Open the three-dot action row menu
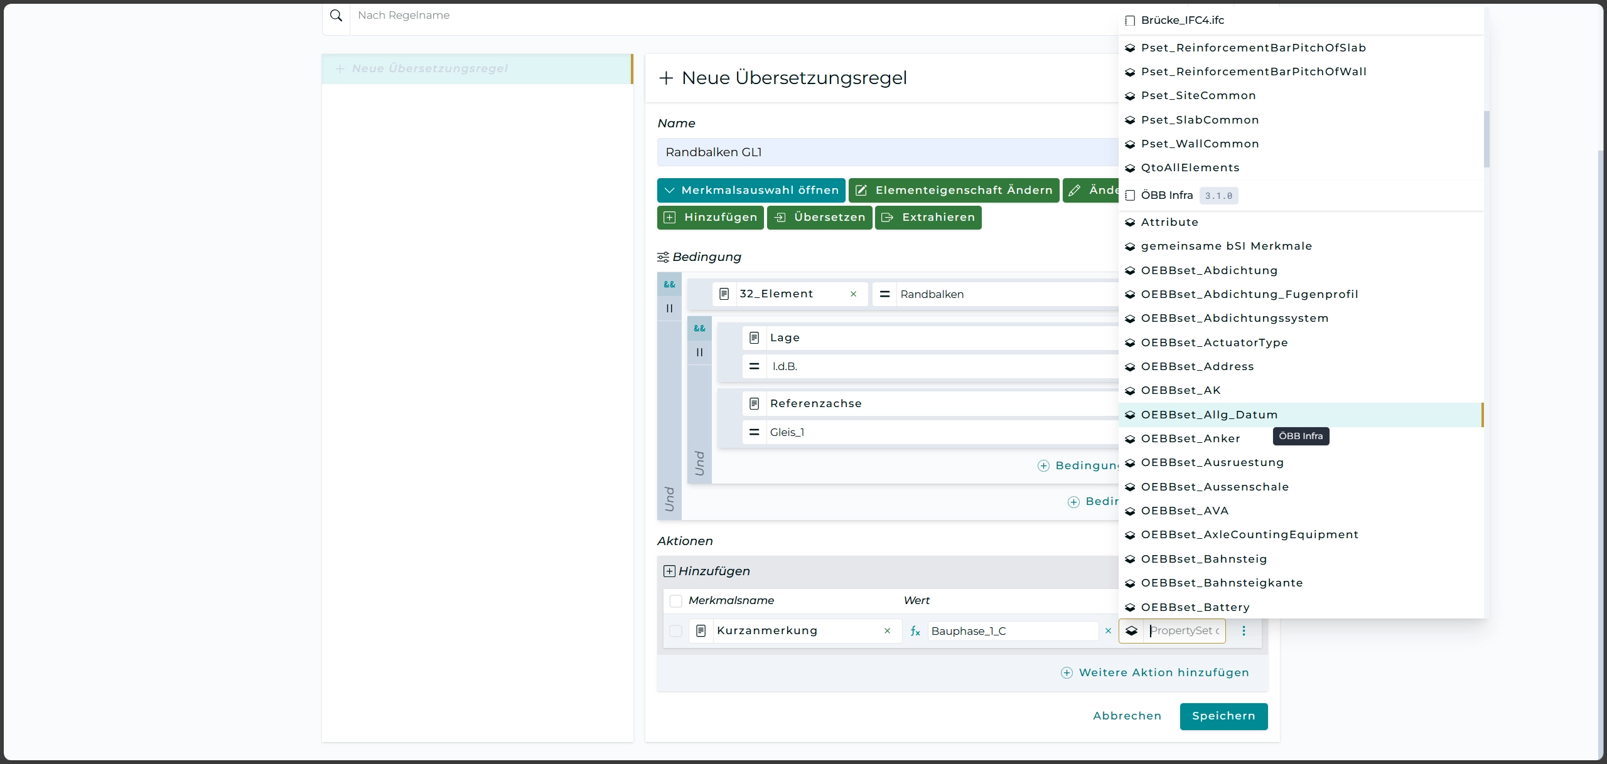The height and width of the screenshot is (764, 1607). pos(1244,631)
